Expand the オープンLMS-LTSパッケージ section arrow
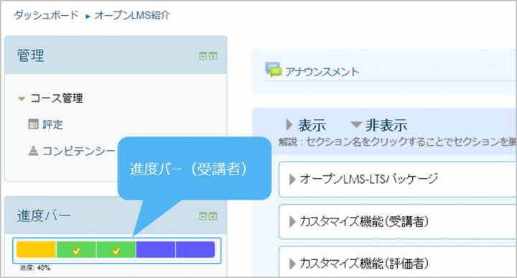Screen dimensions: 517x278 [292, 180]
